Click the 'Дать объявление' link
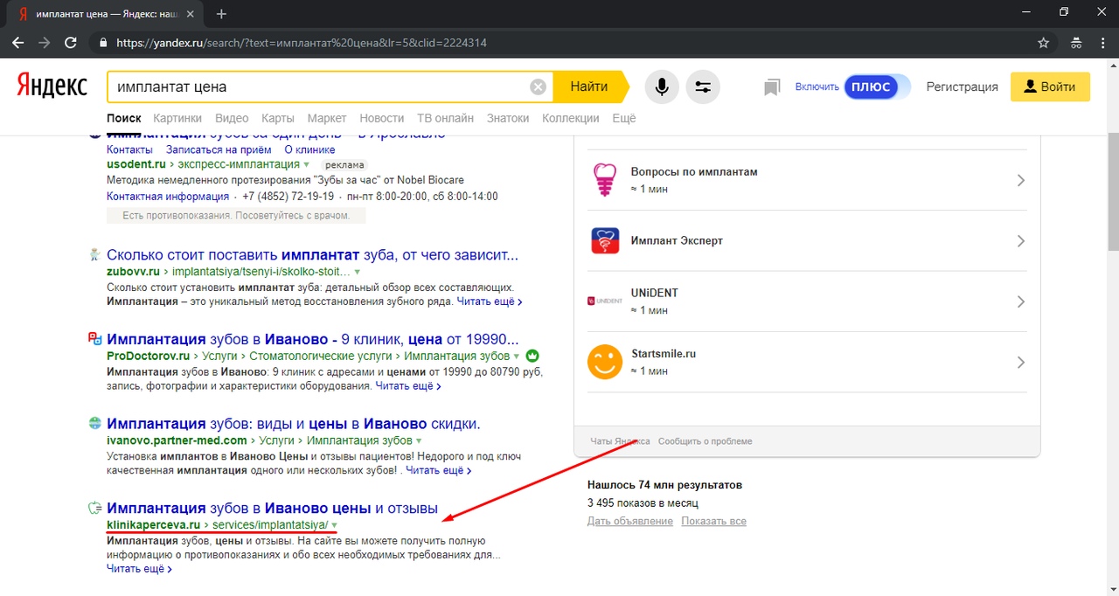This screenshot has height=596, width=1119. coord(630,521)
